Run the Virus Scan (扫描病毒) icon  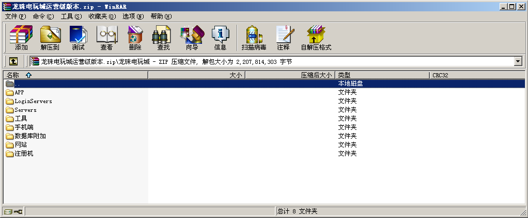point(254,38)
